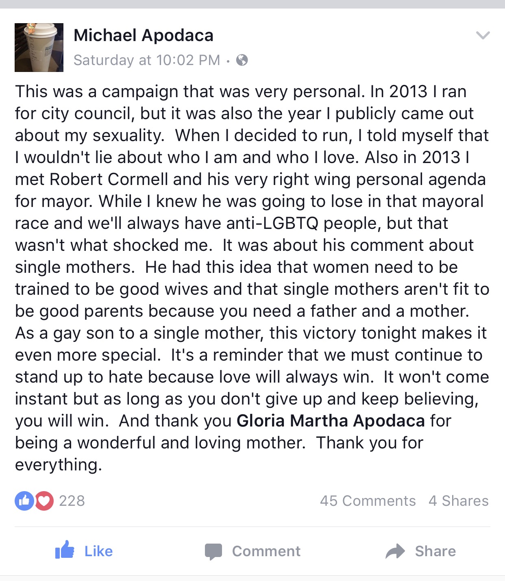
Task: Tap the thumbs-up icon in the Like button
Action: [65, 550]
